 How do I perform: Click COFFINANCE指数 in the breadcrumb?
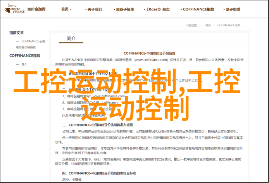pos(229,26)
